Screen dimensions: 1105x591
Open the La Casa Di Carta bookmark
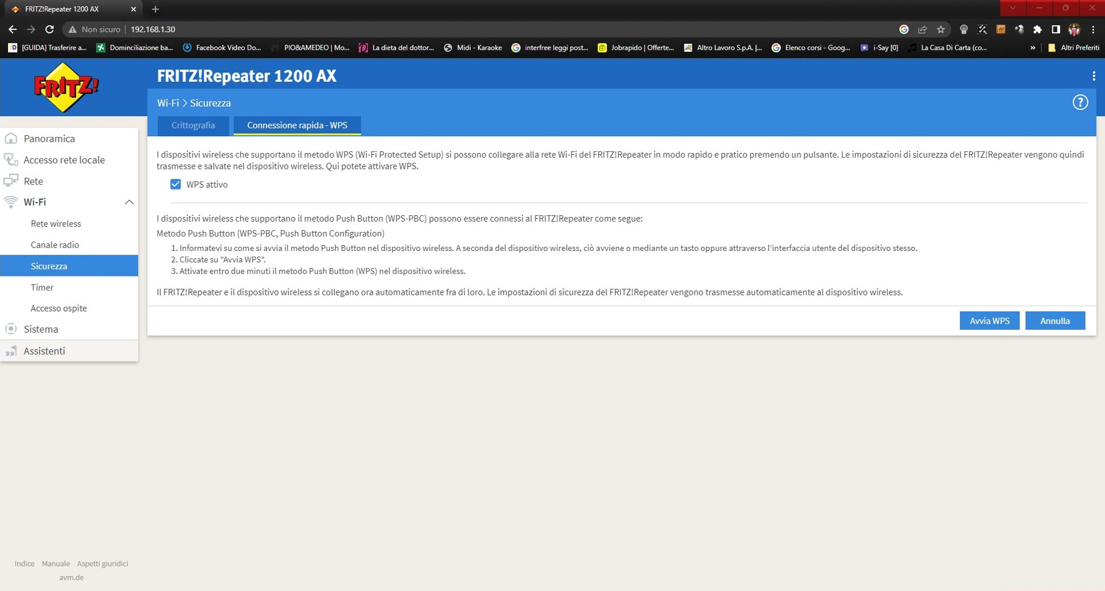[x=947, y=48]
